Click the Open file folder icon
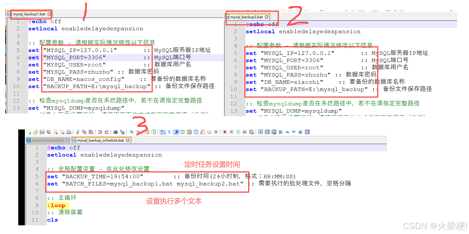The image size is (469, 234). point(35,132)
